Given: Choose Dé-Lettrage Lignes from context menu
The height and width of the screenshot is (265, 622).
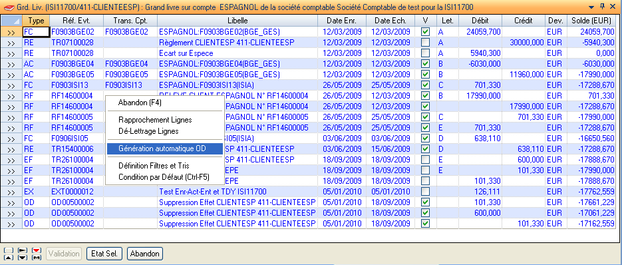Looking at the screenshot, I should click(x=149, y=131).
